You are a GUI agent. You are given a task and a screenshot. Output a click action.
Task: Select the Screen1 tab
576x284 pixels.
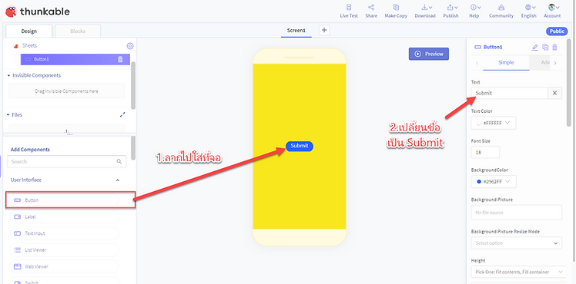tap(296, 31)
